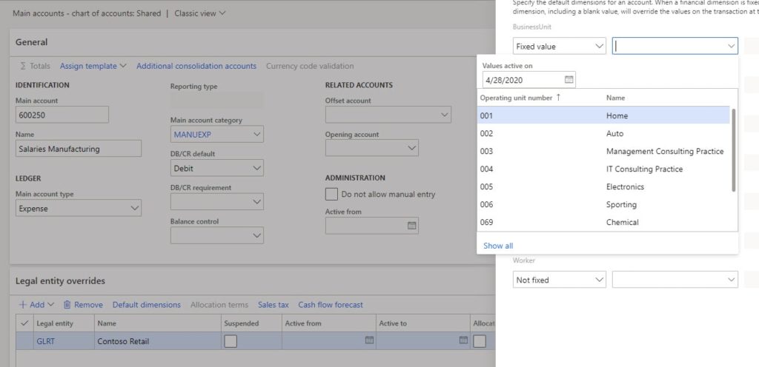Open Offset account dropdown
This screenshot has width=759, height=367.
(x=445, y=115)
